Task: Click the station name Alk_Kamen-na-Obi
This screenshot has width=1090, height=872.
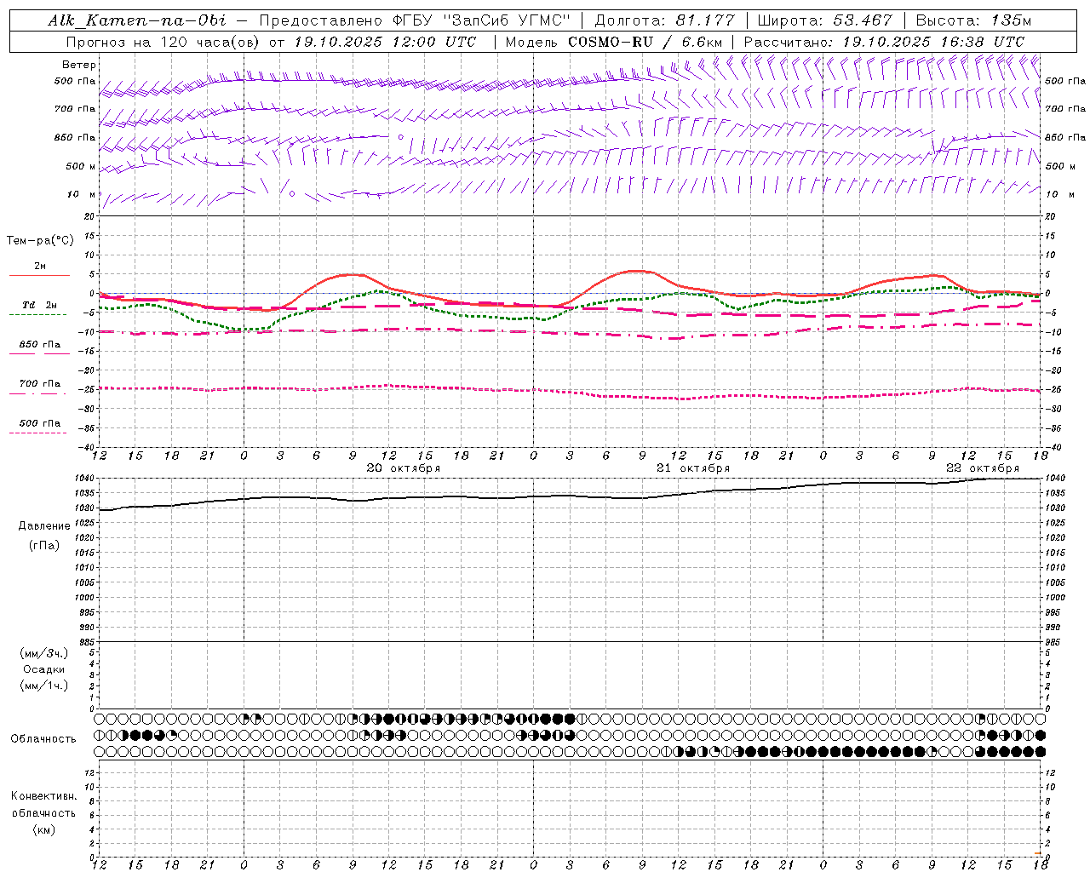Action: click(x=137, y=20)
